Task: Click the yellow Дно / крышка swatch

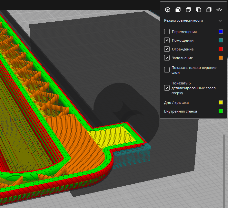Action: (221, 103)
